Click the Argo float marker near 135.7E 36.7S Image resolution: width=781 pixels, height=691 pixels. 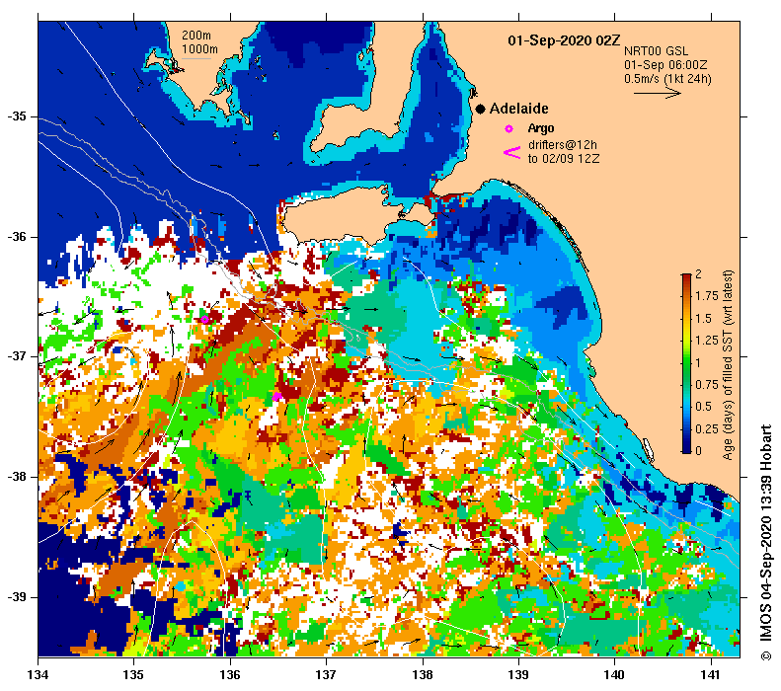204,319
